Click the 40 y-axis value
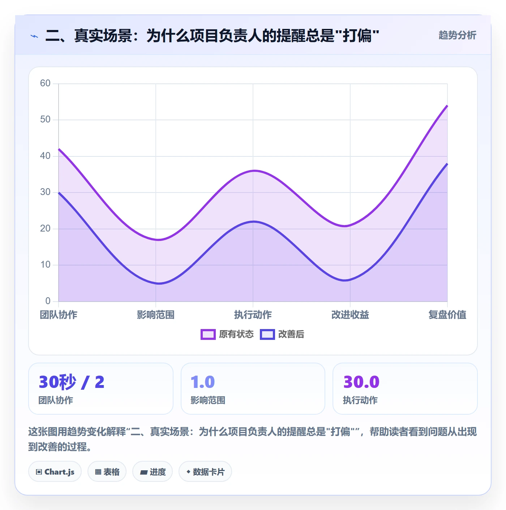 point(45,156)
